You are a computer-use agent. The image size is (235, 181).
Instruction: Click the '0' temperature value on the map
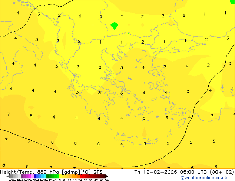pos(101,17)
